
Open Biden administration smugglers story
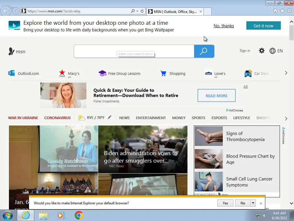click(x=143, y=149)
